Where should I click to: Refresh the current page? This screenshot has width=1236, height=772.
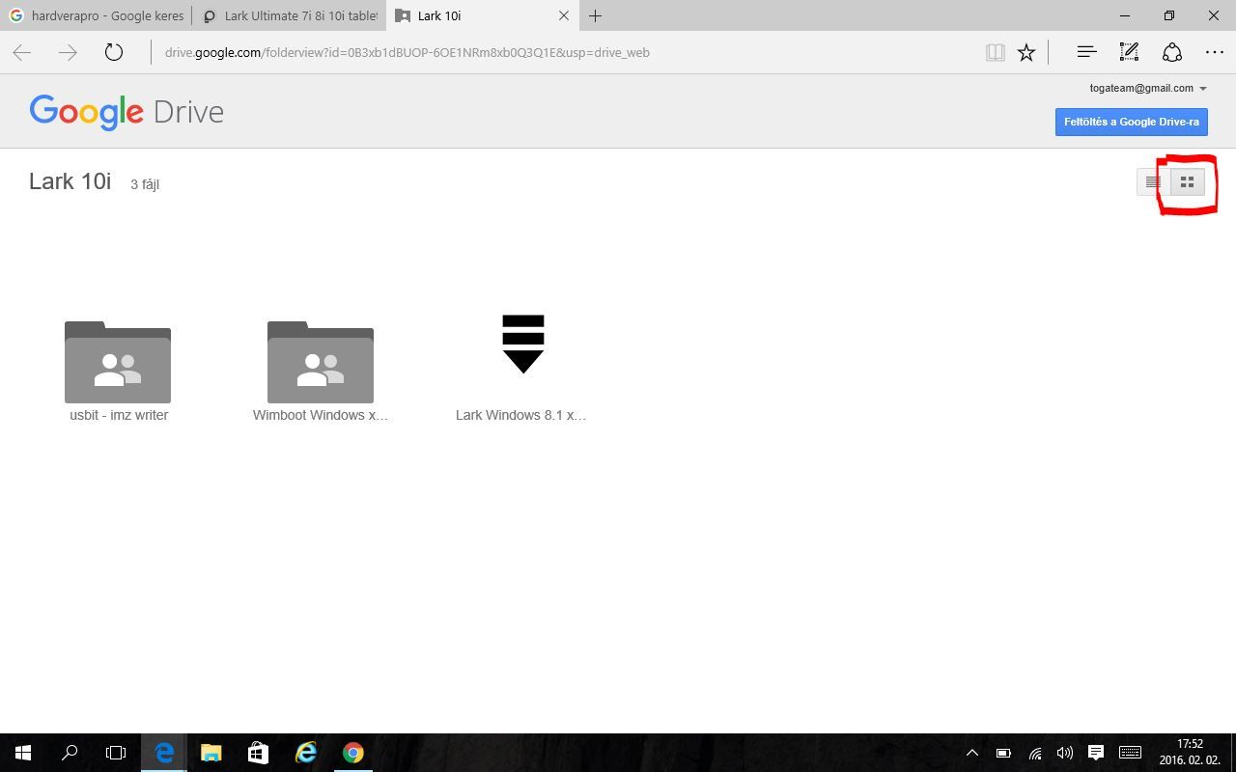pos(114,52)
